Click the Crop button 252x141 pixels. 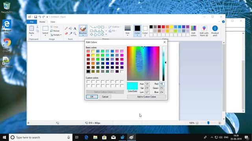(x=54, y=27)
